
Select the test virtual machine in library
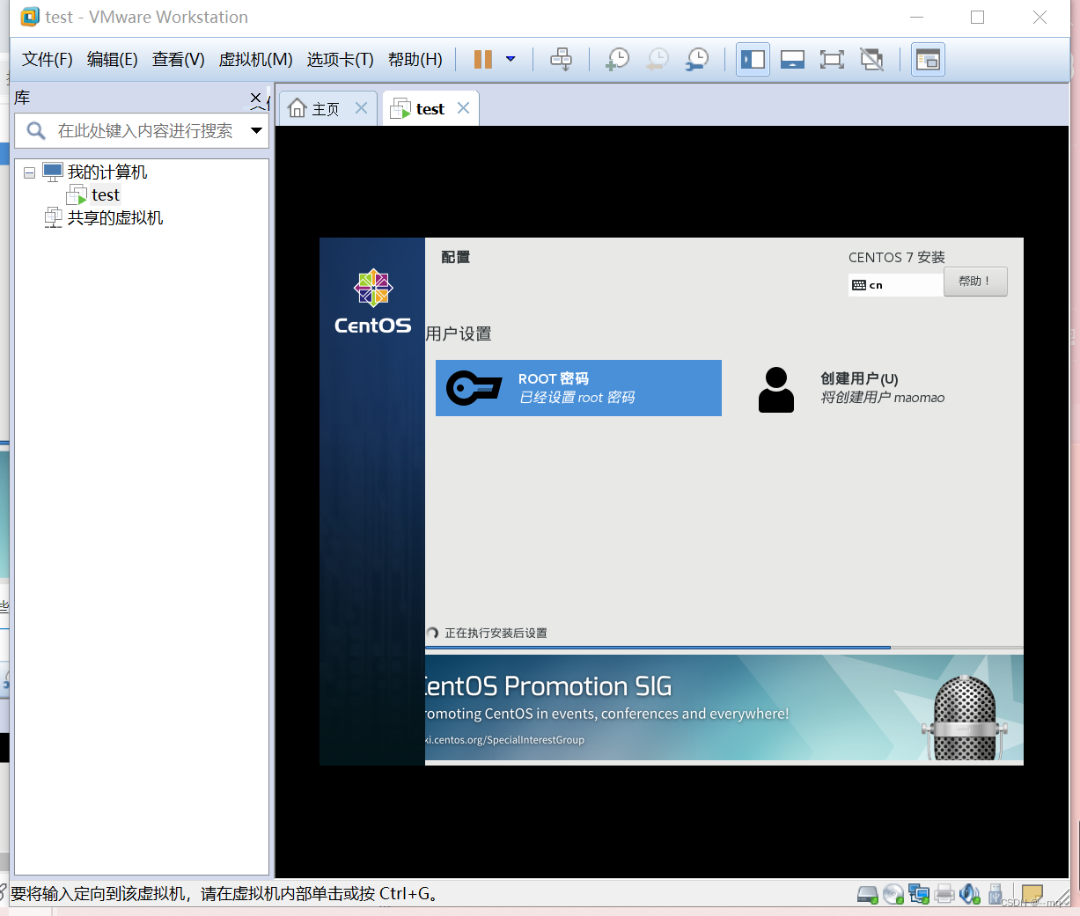(105, 194)
